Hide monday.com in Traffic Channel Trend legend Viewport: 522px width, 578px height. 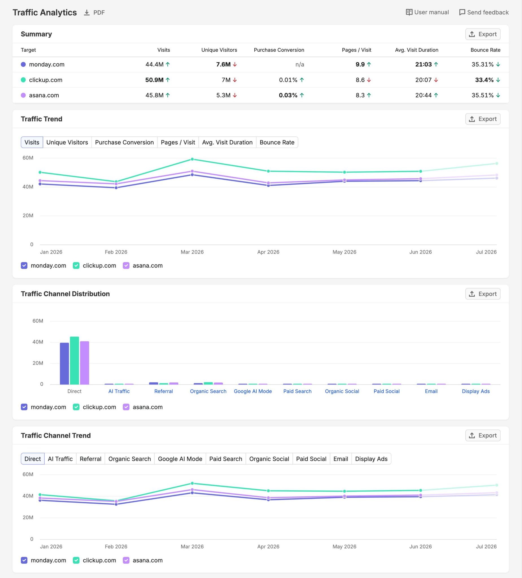[24, 560]
